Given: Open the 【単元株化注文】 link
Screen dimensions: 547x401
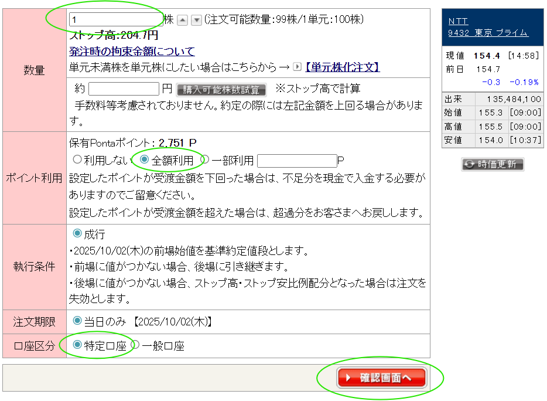Looking at the screenshot, I should [x=341, y=67].
